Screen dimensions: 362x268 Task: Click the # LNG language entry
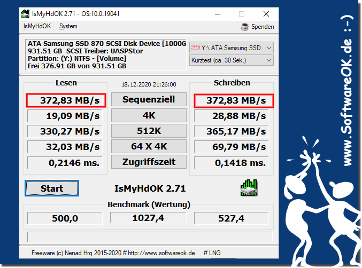pyautogui.click(x=212, y=253)
